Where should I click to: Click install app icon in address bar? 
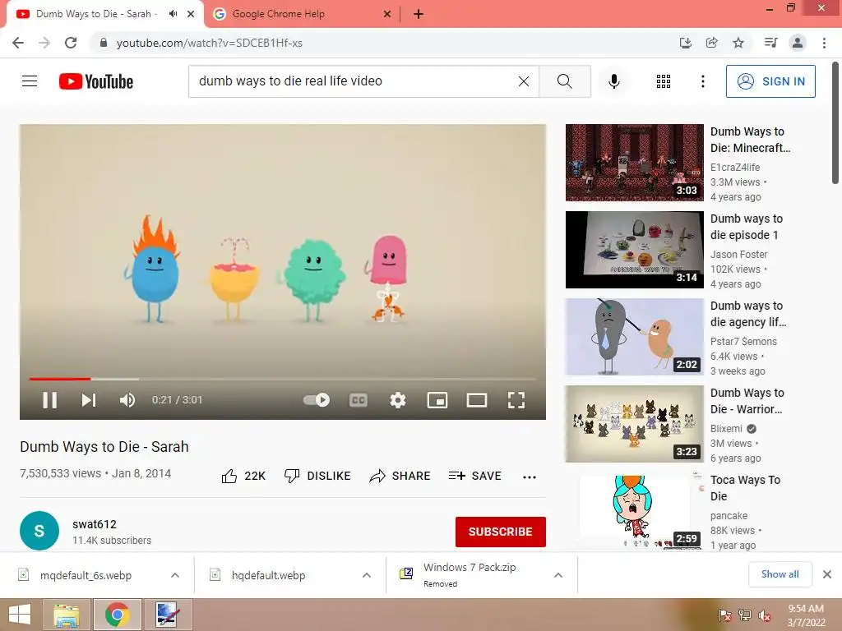[685, 43]
